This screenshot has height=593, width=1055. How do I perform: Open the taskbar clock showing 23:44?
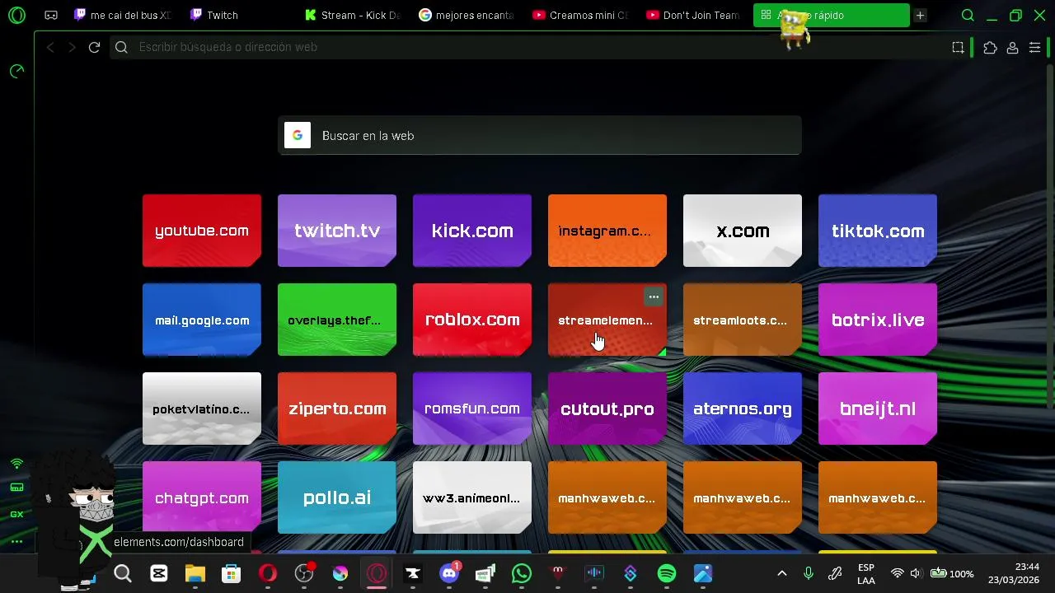click(x=1015, y=573)
